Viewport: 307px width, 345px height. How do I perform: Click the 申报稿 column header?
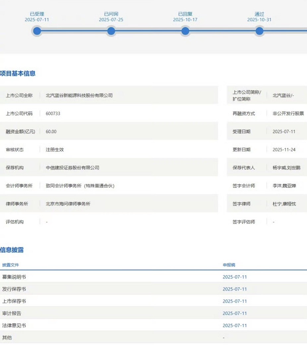click(x=229, y=265)
